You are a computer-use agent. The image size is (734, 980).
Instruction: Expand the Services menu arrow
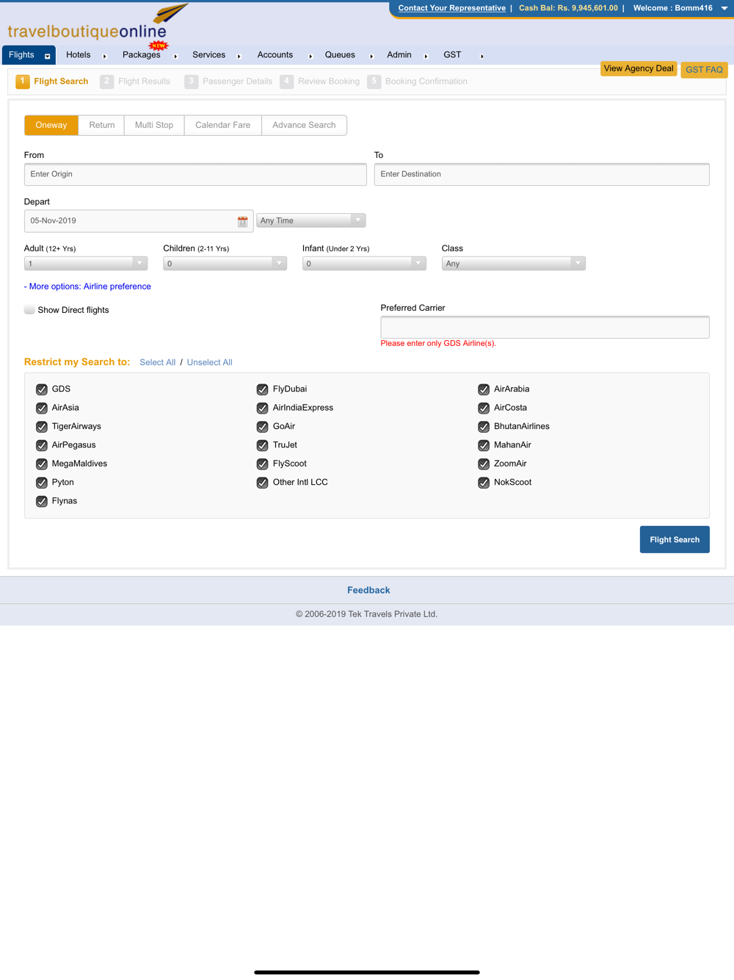tap(239, 56)
